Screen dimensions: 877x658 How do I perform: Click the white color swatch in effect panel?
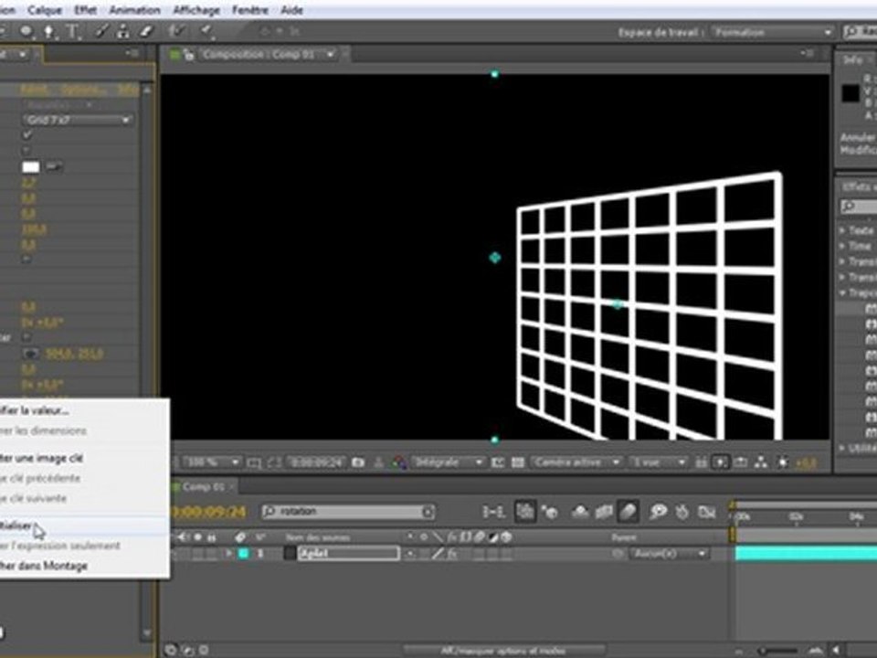(x=31, y=166)
